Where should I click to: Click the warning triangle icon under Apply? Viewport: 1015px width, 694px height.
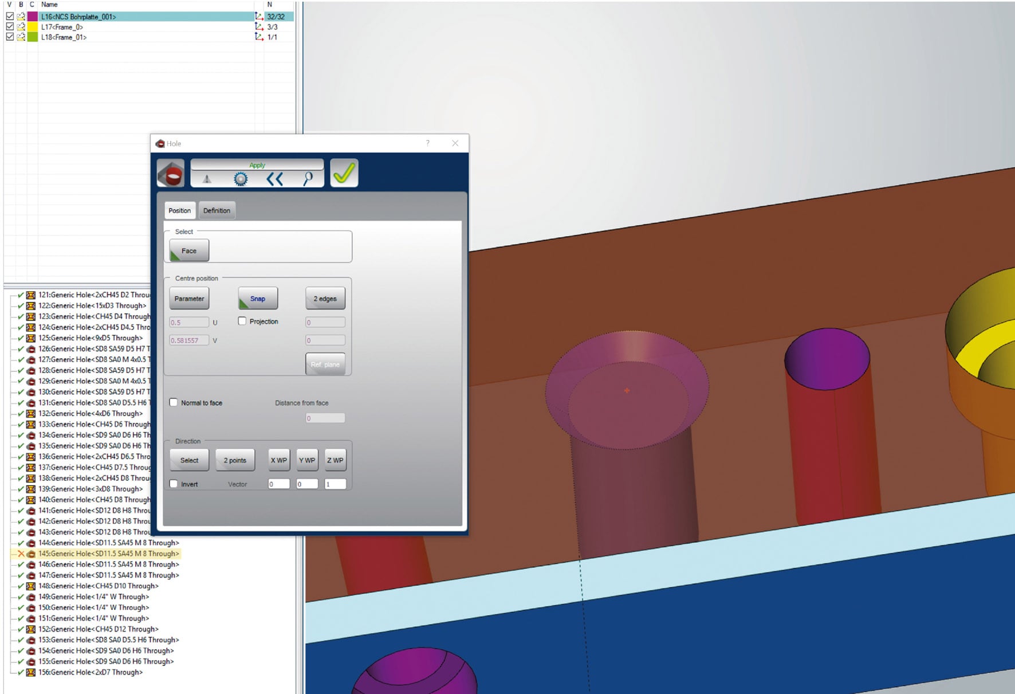[207, 179]
